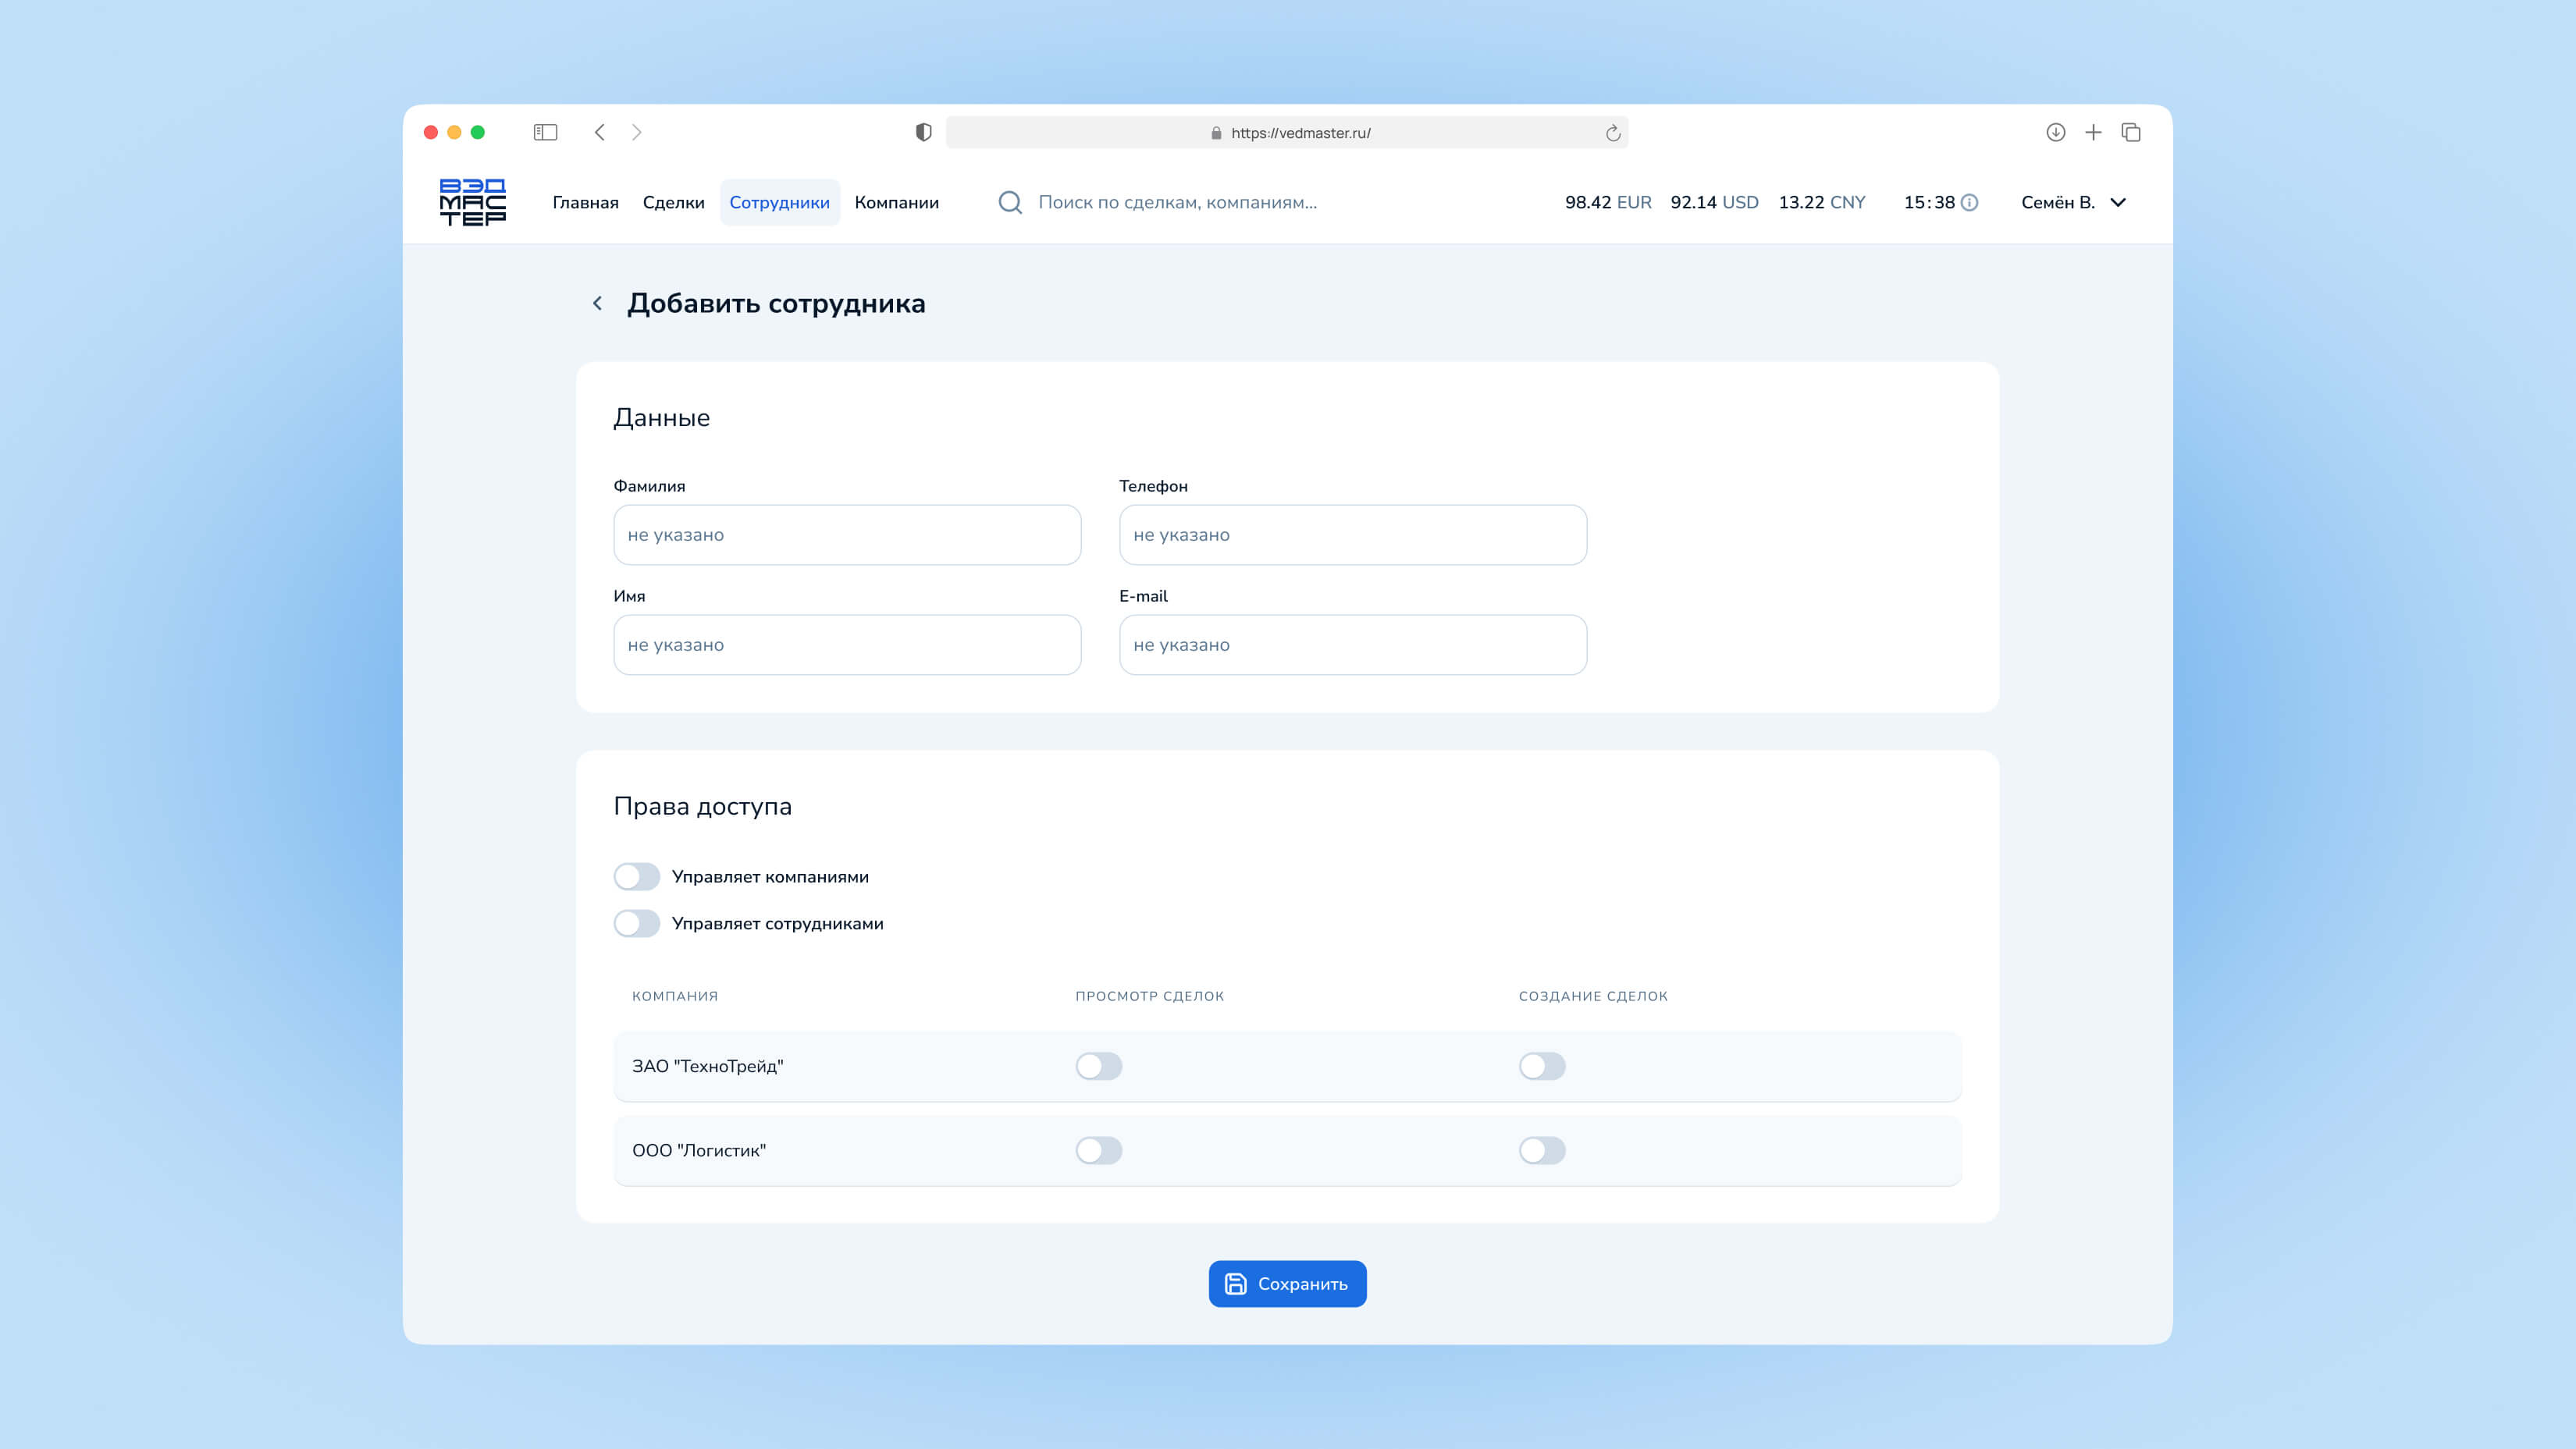Toggle Создание сделок for ООО "Логистик"

click(x=1541, y=1150)
